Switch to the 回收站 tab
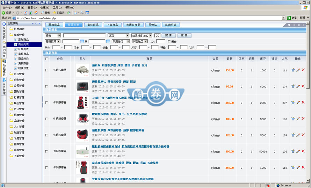This screenshot has width=311, height=188. 153,25
